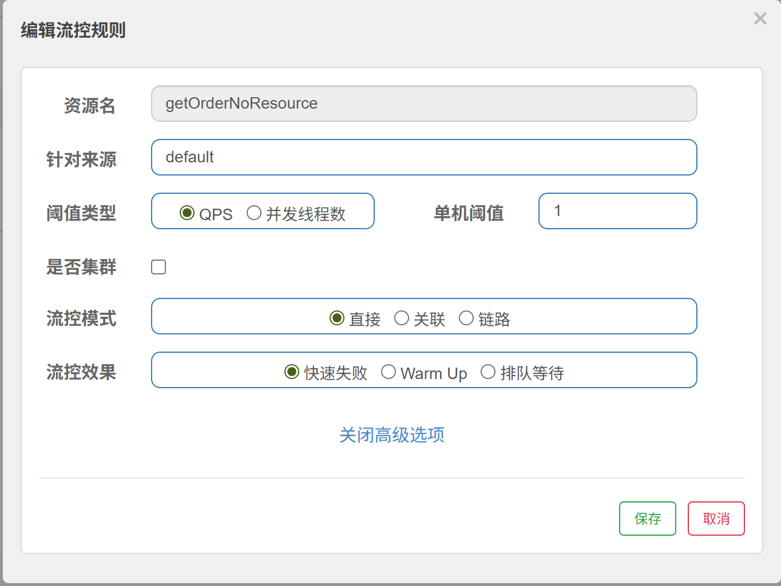This screenshot has width=781, height=586.
Task: Click the 流控模式 label
Action: click(x=81, y=318)
